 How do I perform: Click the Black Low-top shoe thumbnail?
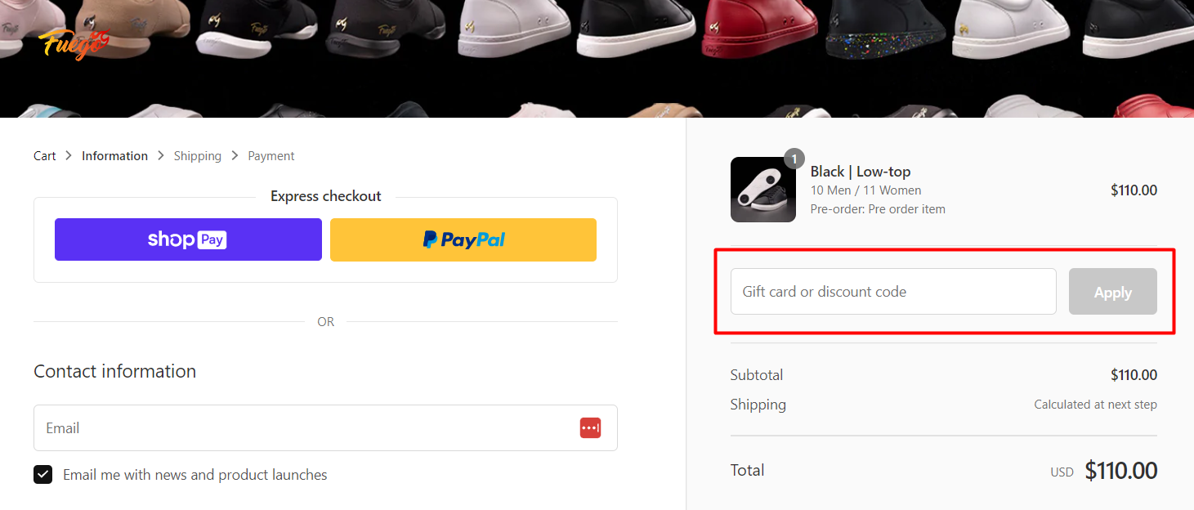(x=762, y=190)
